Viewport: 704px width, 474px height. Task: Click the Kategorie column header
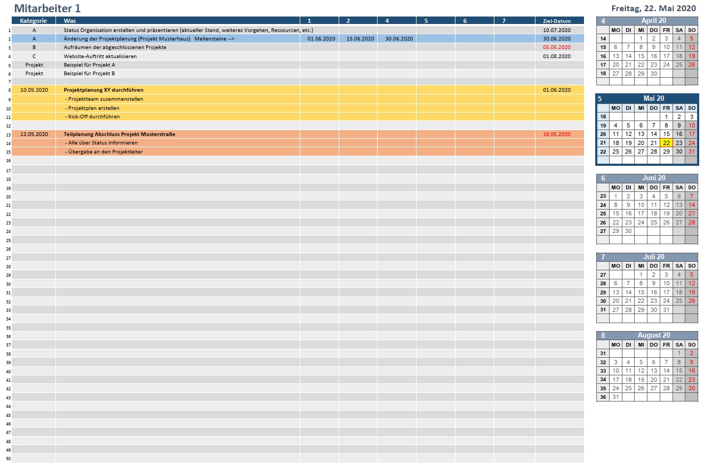coord(34,21)
